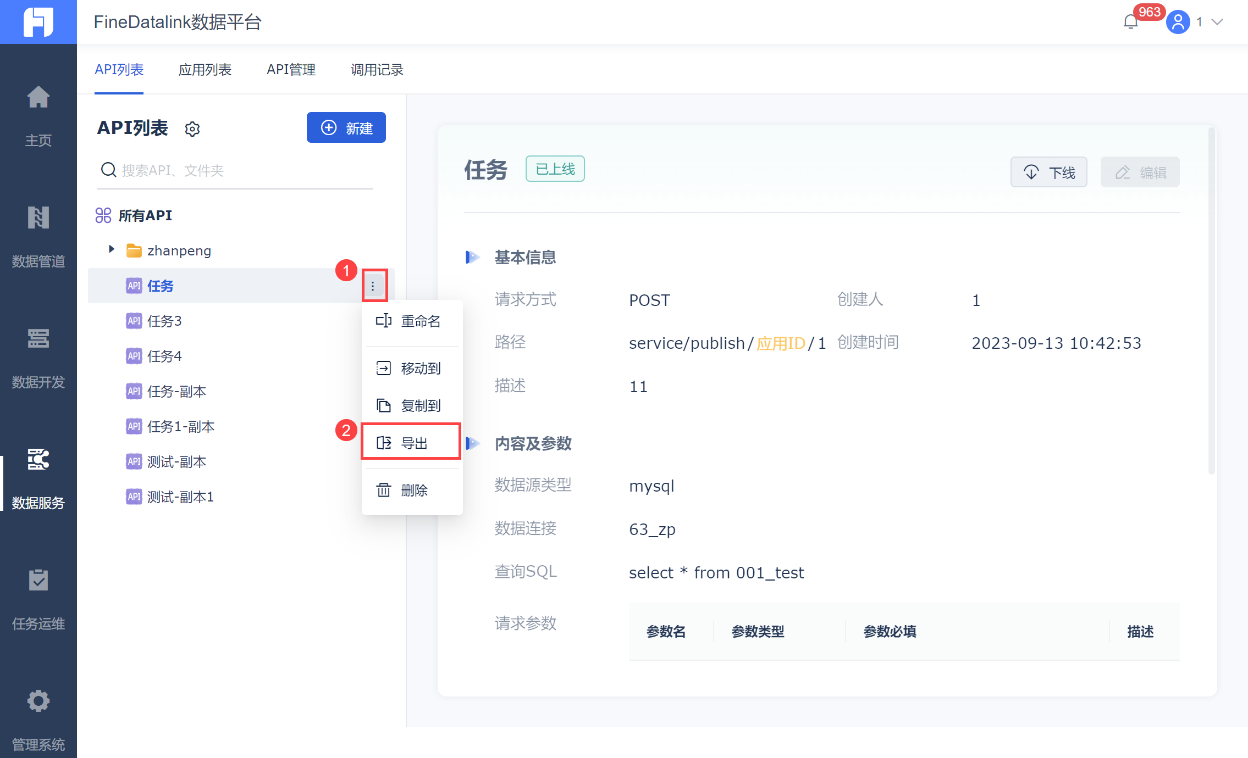Click three-dot more menu for 任务
The image size is (1248, 758).
coord(373,286)
